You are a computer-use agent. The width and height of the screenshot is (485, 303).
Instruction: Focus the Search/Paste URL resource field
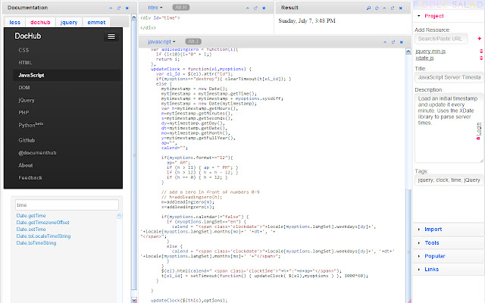441,39
